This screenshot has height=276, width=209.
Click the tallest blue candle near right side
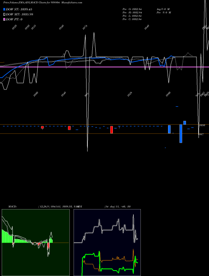tap(181, 133)
